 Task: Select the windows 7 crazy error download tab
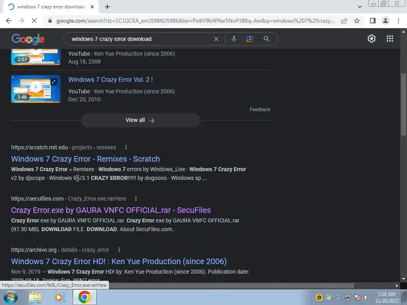(x=51, y=7)
